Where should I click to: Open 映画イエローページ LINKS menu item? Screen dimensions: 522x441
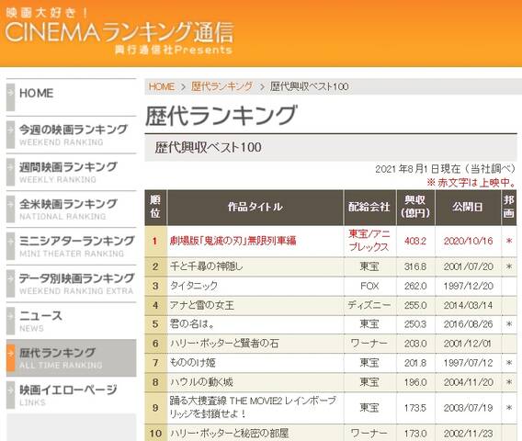coord(72,395)
